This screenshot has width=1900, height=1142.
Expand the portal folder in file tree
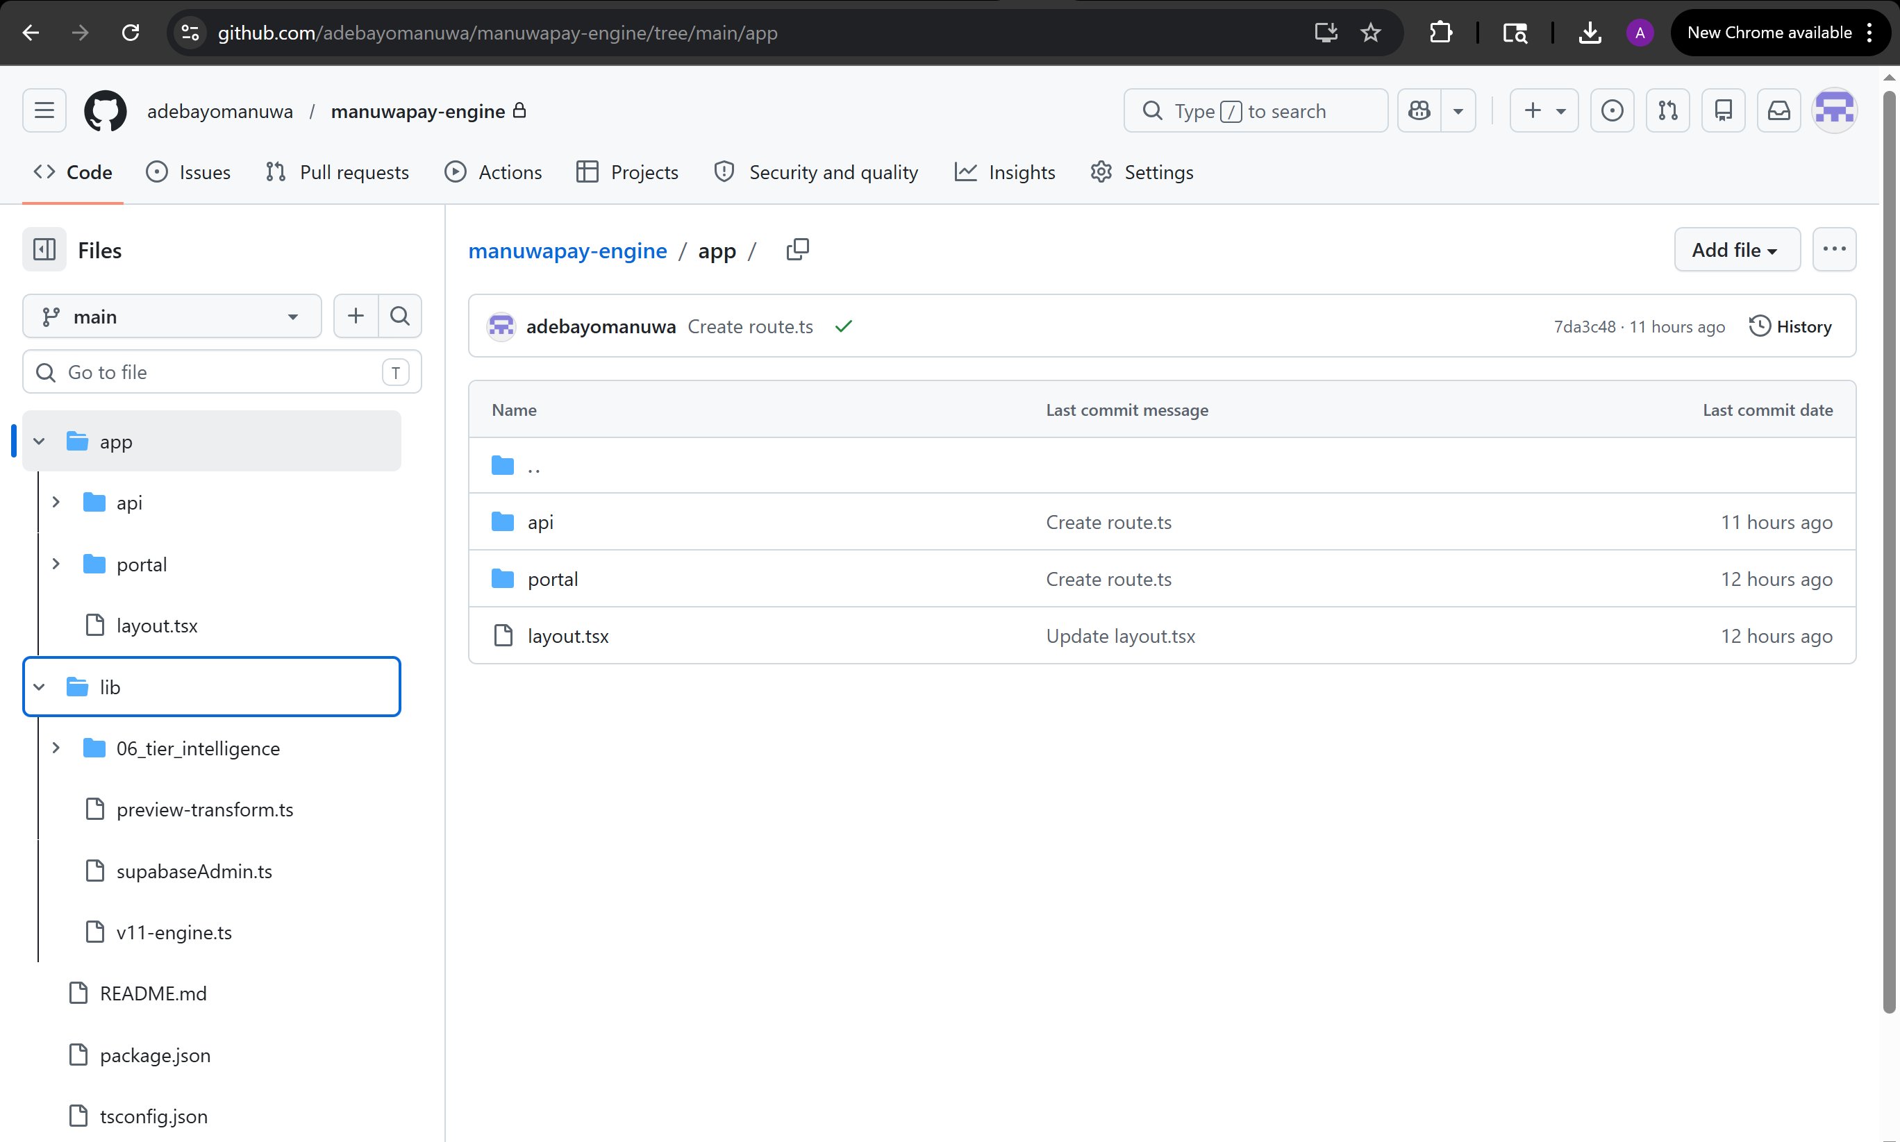click(x=56, y=564)
